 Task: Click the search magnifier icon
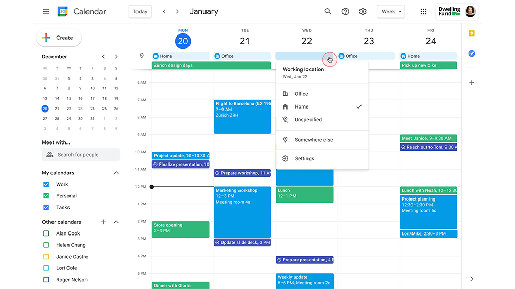click(x=328, y=11)
